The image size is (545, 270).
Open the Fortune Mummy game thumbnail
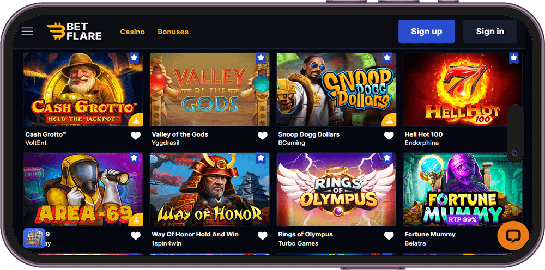click(x=462, y=189)
